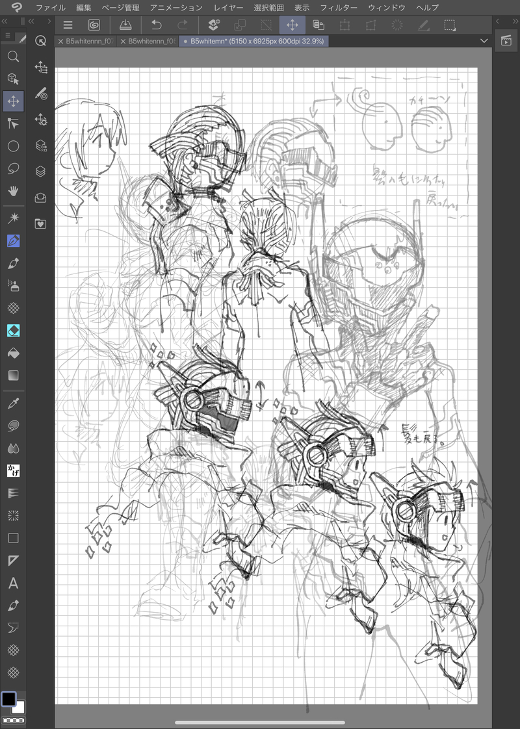Open Clip Studio spiral launcher icon

click(94, 25)
